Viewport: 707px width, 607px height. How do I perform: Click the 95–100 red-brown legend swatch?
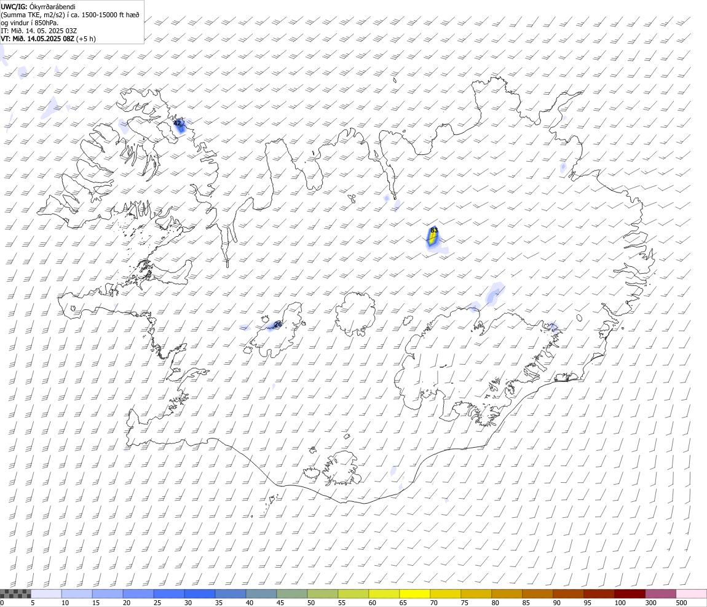[599, 593]
